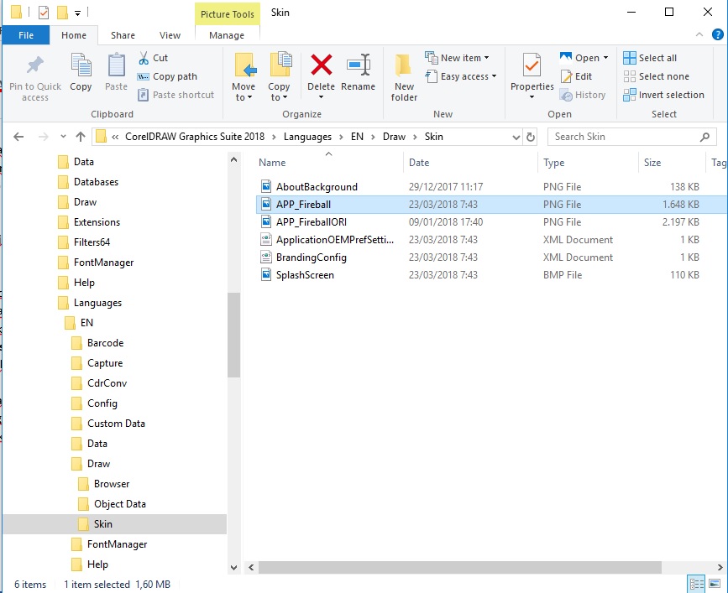Image resolution: width=728 pixels, height=593 pixels.
Task: Click Invert selection in ribbon
Action: 663,95
